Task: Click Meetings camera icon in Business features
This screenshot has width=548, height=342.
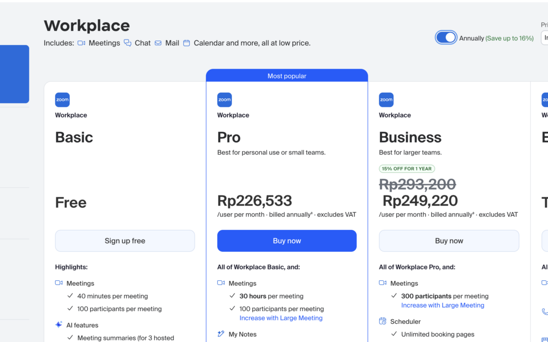Action: (383, 283)
